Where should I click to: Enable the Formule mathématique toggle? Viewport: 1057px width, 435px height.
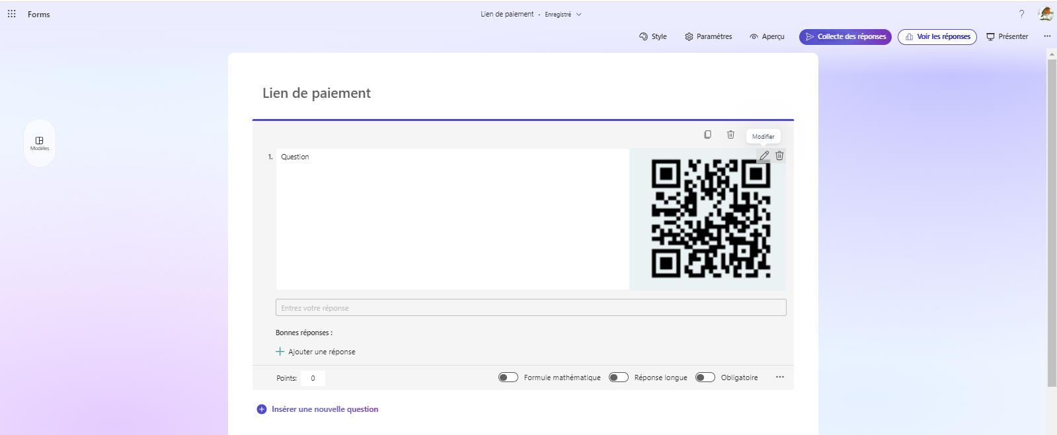(508, 377)
